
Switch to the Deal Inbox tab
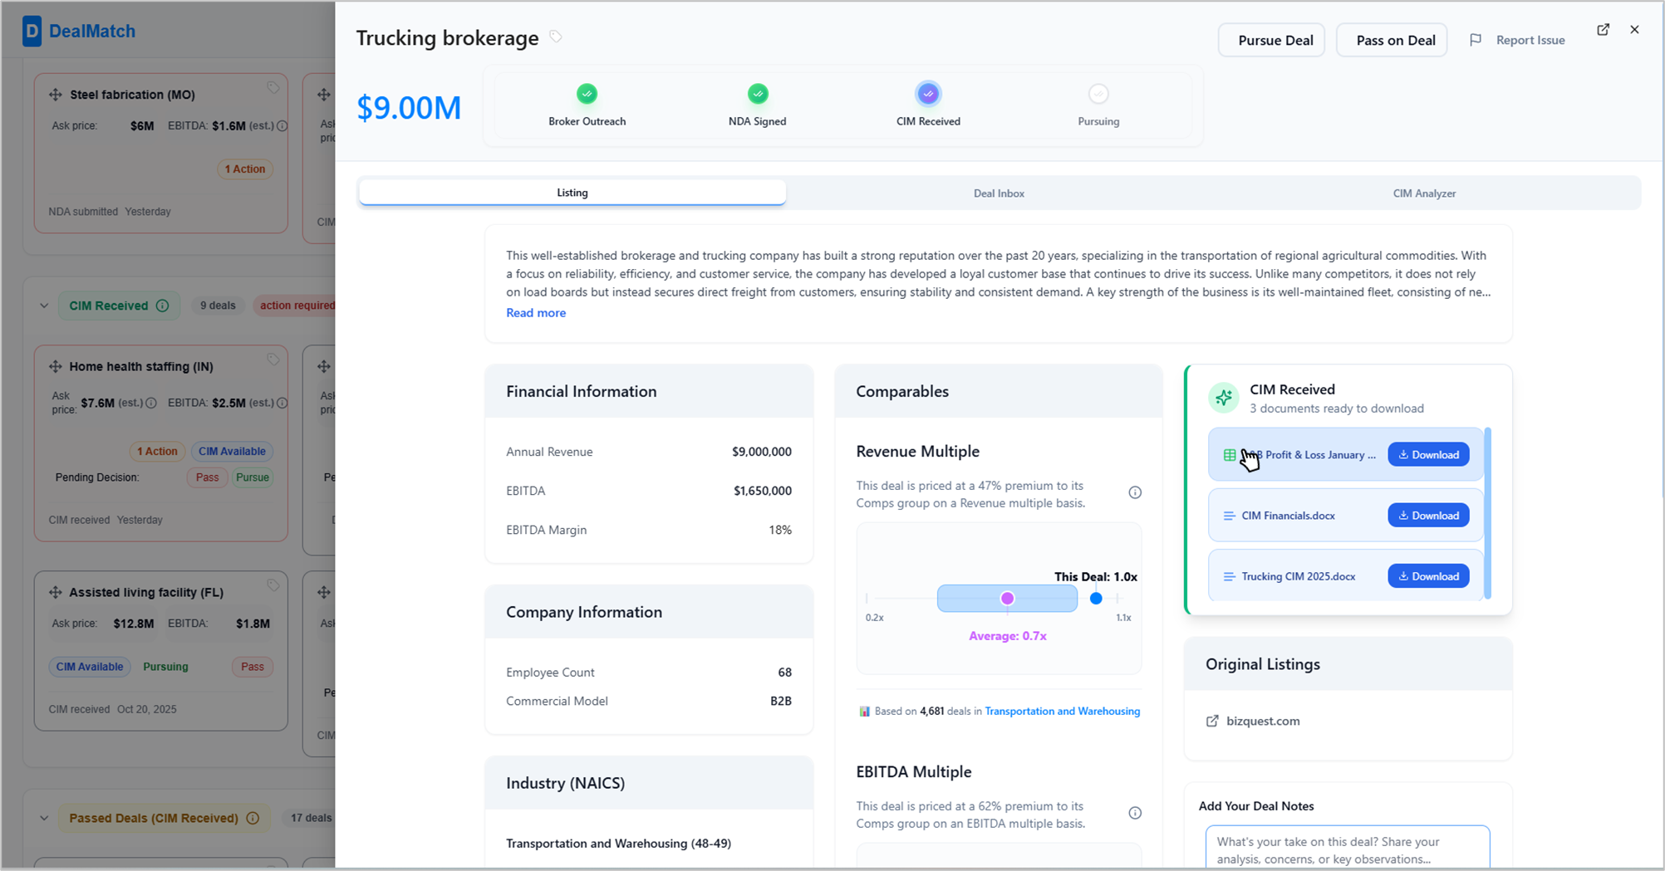point(999,193)
